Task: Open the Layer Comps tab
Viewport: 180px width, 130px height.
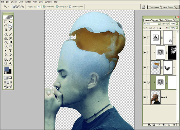Action: [168, 7]
